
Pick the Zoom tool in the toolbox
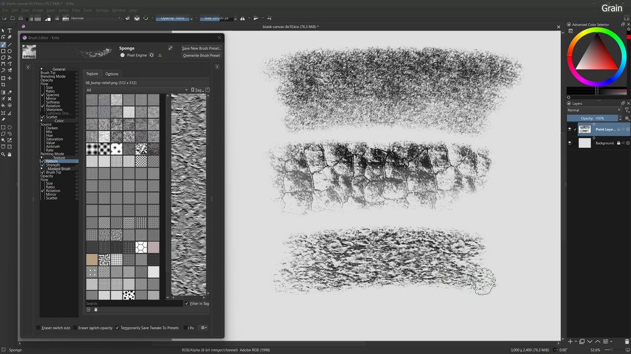[x=3, y=154]
